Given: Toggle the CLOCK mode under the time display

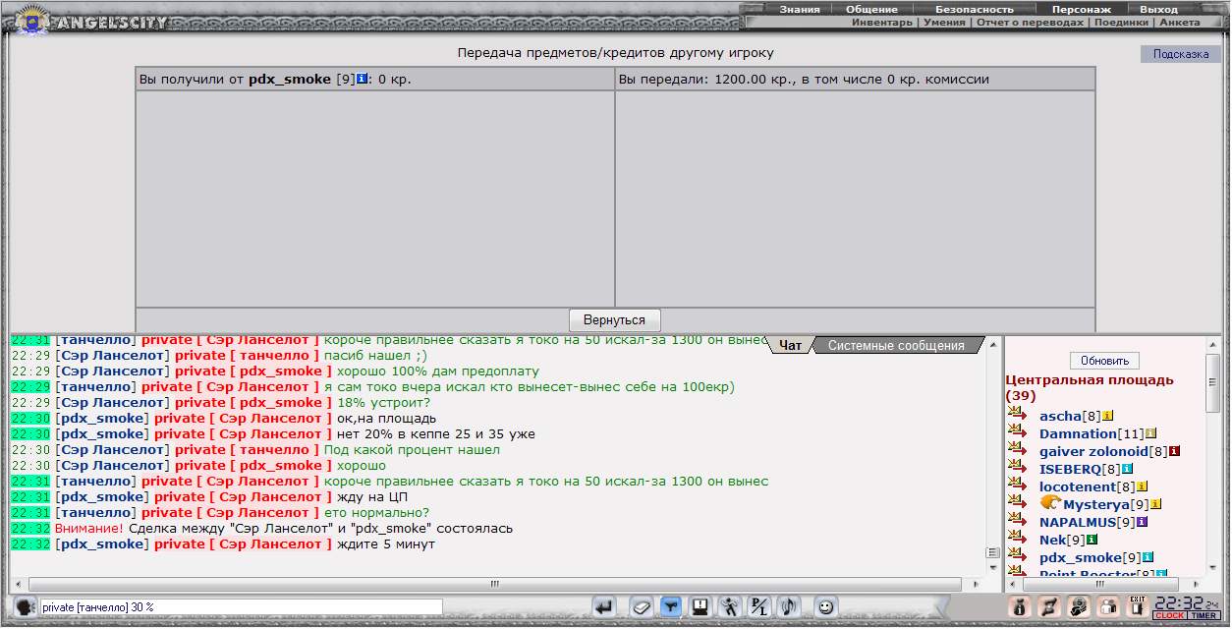Looking at the screenshot, I should pyautogui.click(x=1169, y=616).
